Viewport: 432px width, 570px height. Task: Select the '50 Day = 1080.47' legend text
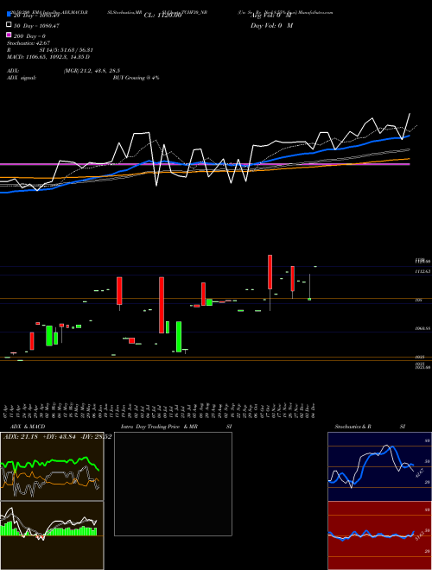(36, 26)
